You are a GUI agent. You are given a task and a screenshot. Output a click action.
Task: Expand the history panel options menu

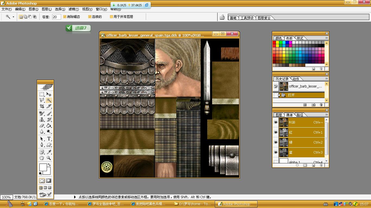(x=326, y=79)
